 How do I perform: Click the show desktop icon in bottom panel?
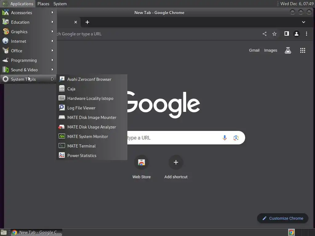(4, 232)
